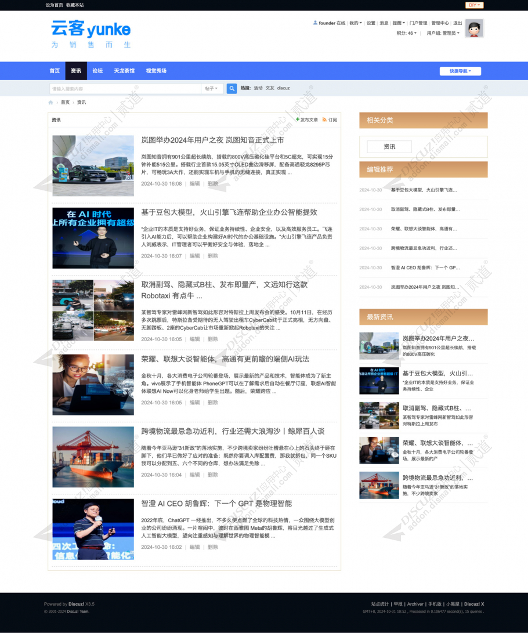
Task: Open the 胡鲁辉 speaker thumbnail
Action: click(93, 529)
